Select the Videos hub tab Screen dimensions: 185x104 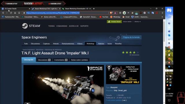click(80, 44)
